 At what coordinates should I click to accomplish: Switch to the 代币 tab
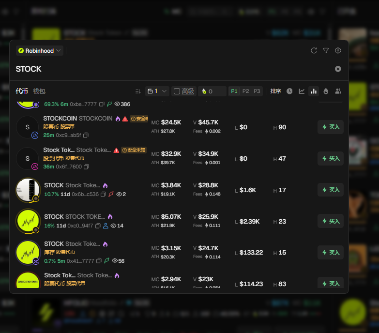point(22,91)
